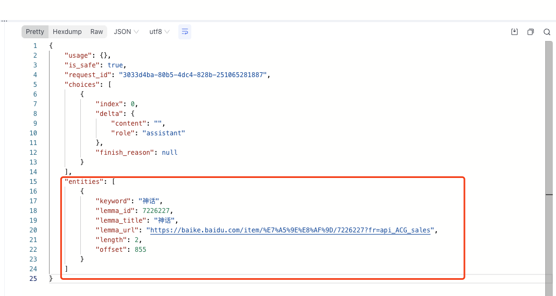Click the copy response icon
Image resolution: width=556 pixels, height=296 pixels.
coord(531,32)
